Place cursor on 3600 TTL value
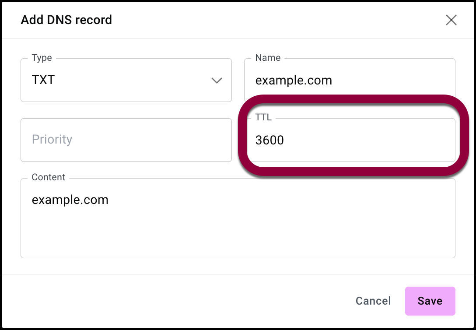The width and height of the screenshot is (476, 330). coord(269,140)
